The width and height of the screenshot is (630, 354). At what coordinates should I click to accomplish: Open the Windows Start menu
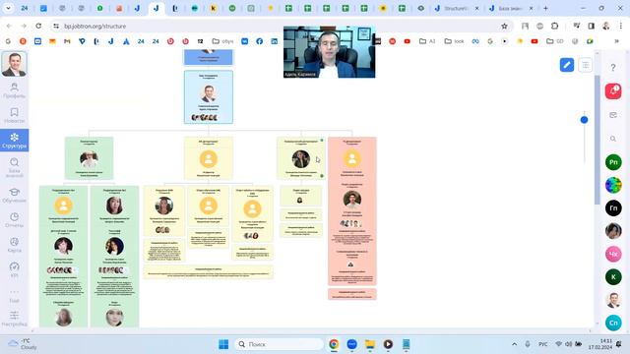coord(223,344)
